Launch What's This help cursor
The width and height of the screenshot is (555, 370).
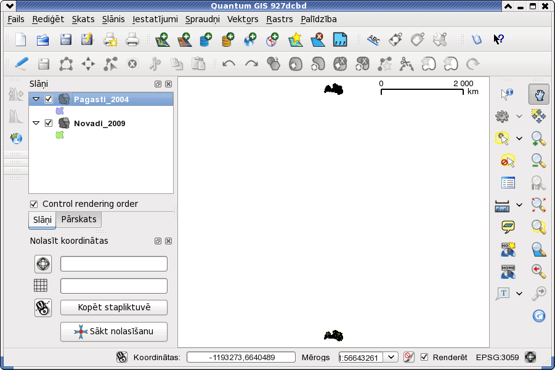pos(498,39)
